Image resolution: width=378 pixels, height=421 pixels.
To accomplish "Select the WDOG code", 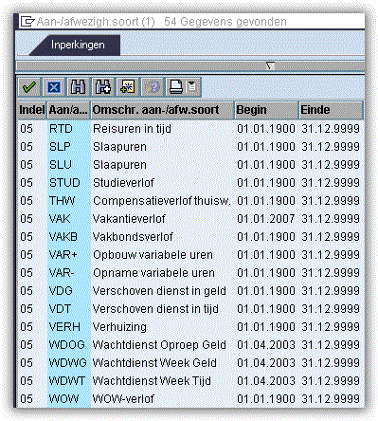I will click(x=67, y=345).
